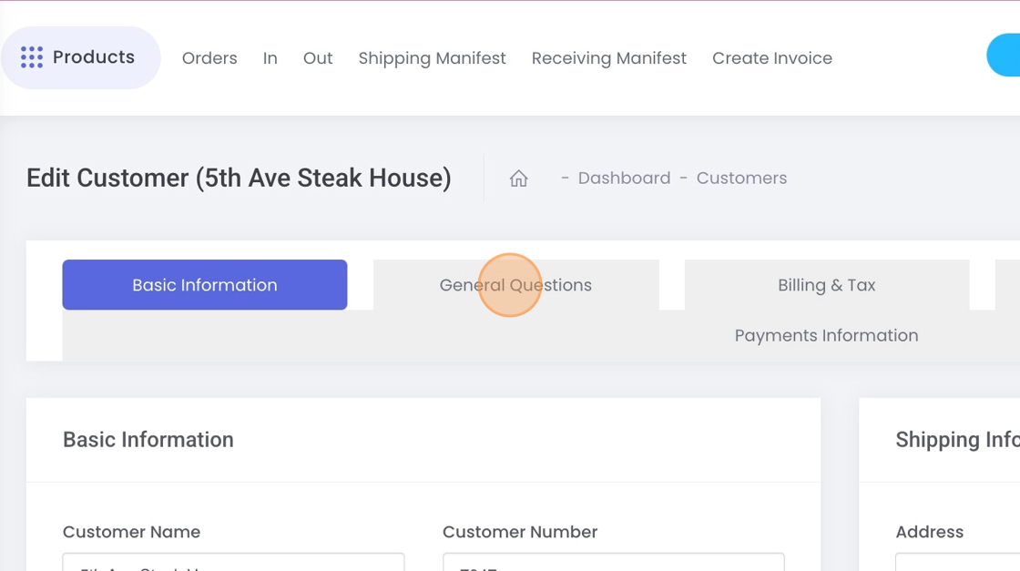Click the Address field under Shipping
Viewport: 1020px width, 571px height.
pyautogui.click(x=956, y=563)
